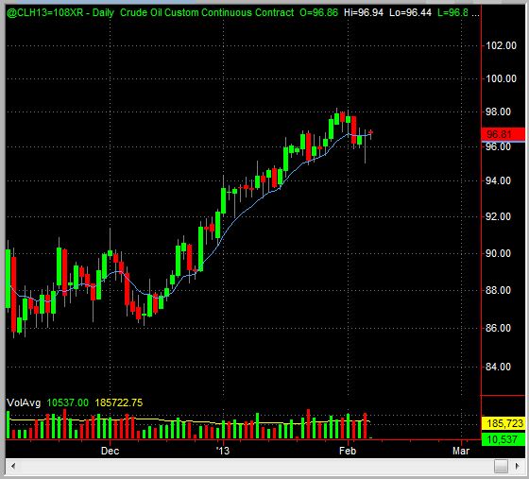This screenshot has height=479, width=529.
Task: Click the Mar date axis label
Action: click(x=461, y=451)
